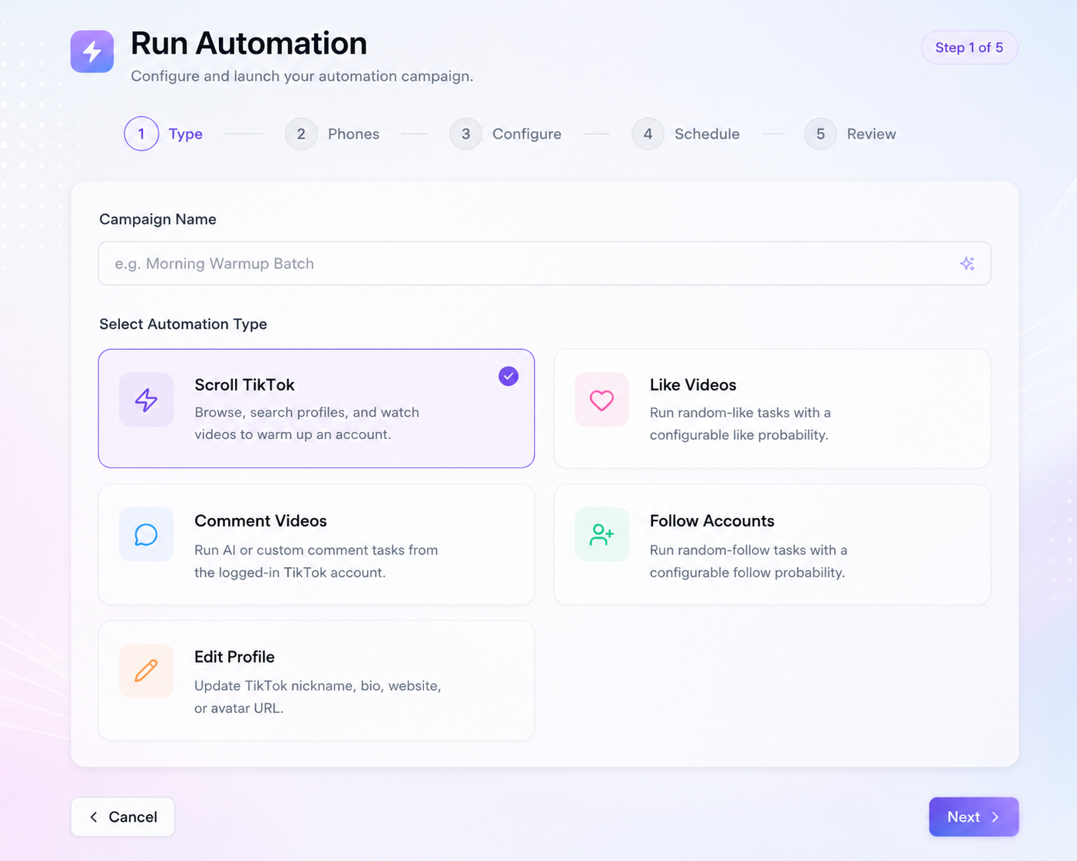
Task: Choose the Edit Profile automation title
Action: point(234,657)
